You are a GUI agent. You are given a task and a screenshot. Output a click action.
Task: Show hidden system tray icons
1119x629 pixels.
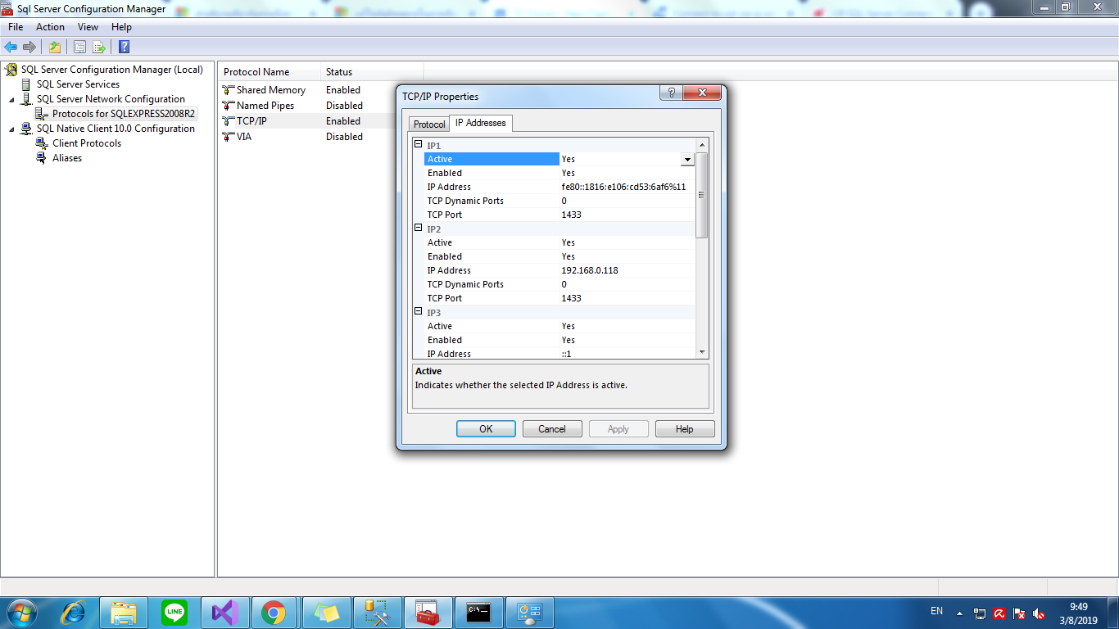[x=959, y=613]
